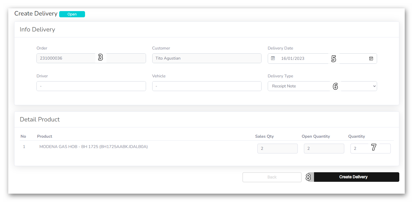Click the Open status badge
This screenshot has width=413, height=205.
72,14
